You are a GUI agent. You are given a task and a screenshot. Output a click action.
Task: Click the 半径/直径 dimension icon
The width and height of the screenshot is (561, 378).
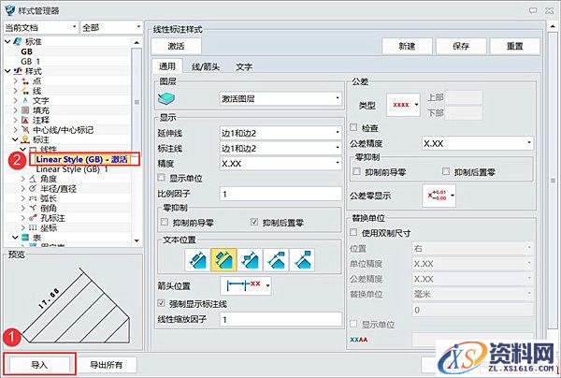point(33,188)
